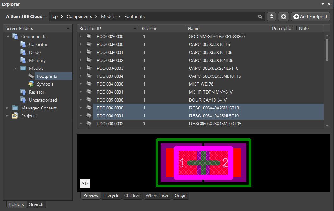Viewport: 334px width, 211px height.
Task: Collapse the Components tree node
Action: (8, 36)
